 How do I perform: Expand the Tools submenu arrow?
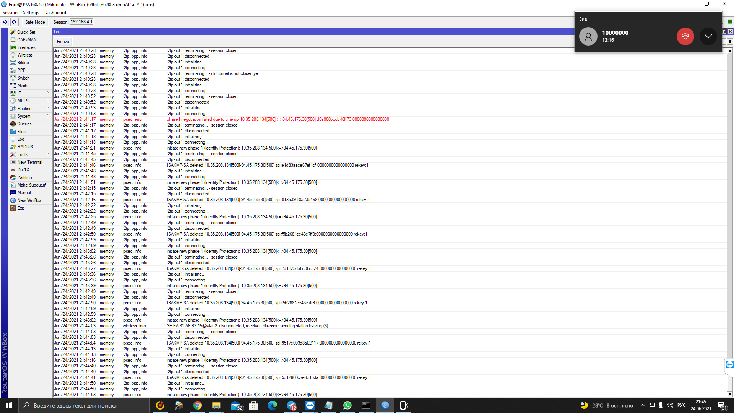click(x=48, y=154)
